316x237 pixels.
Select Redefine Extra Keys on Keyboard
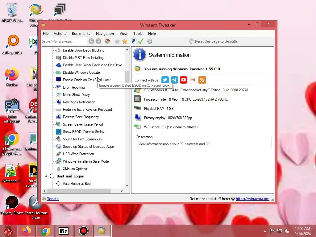(x=87, y=110)
